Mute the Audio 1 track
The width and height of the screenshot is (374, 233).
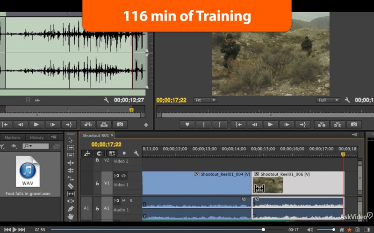pyautogui.click(x=124, y=201)
